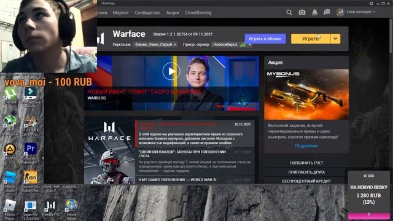This screenshot has width=393, height=221.
Task: Open Roblox Studio desktop shortcut
Action: pyautogui.click(x=10, y=182)
